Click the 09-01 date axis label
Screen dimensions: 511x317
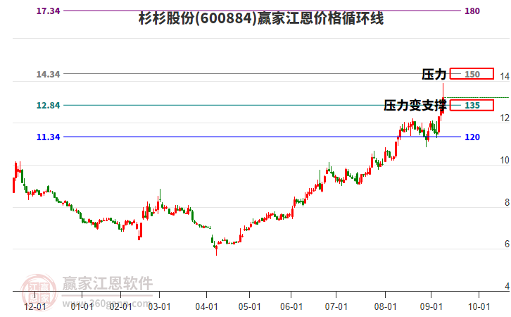pyautogui.click(x=431, y=307)
